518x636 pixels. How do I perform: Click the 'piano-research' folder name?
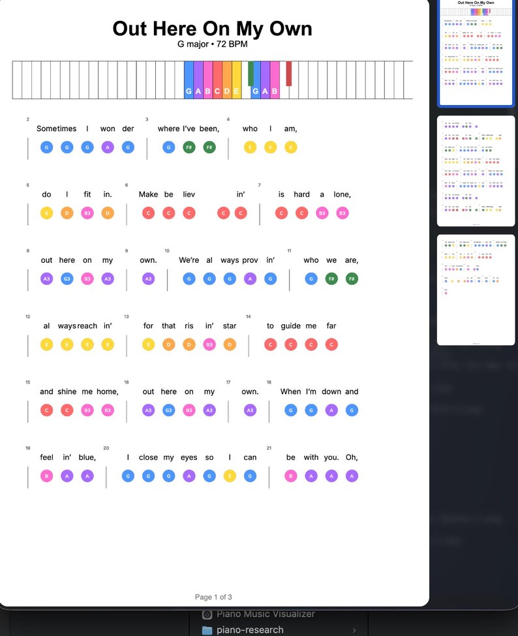[x=250, y=629]
